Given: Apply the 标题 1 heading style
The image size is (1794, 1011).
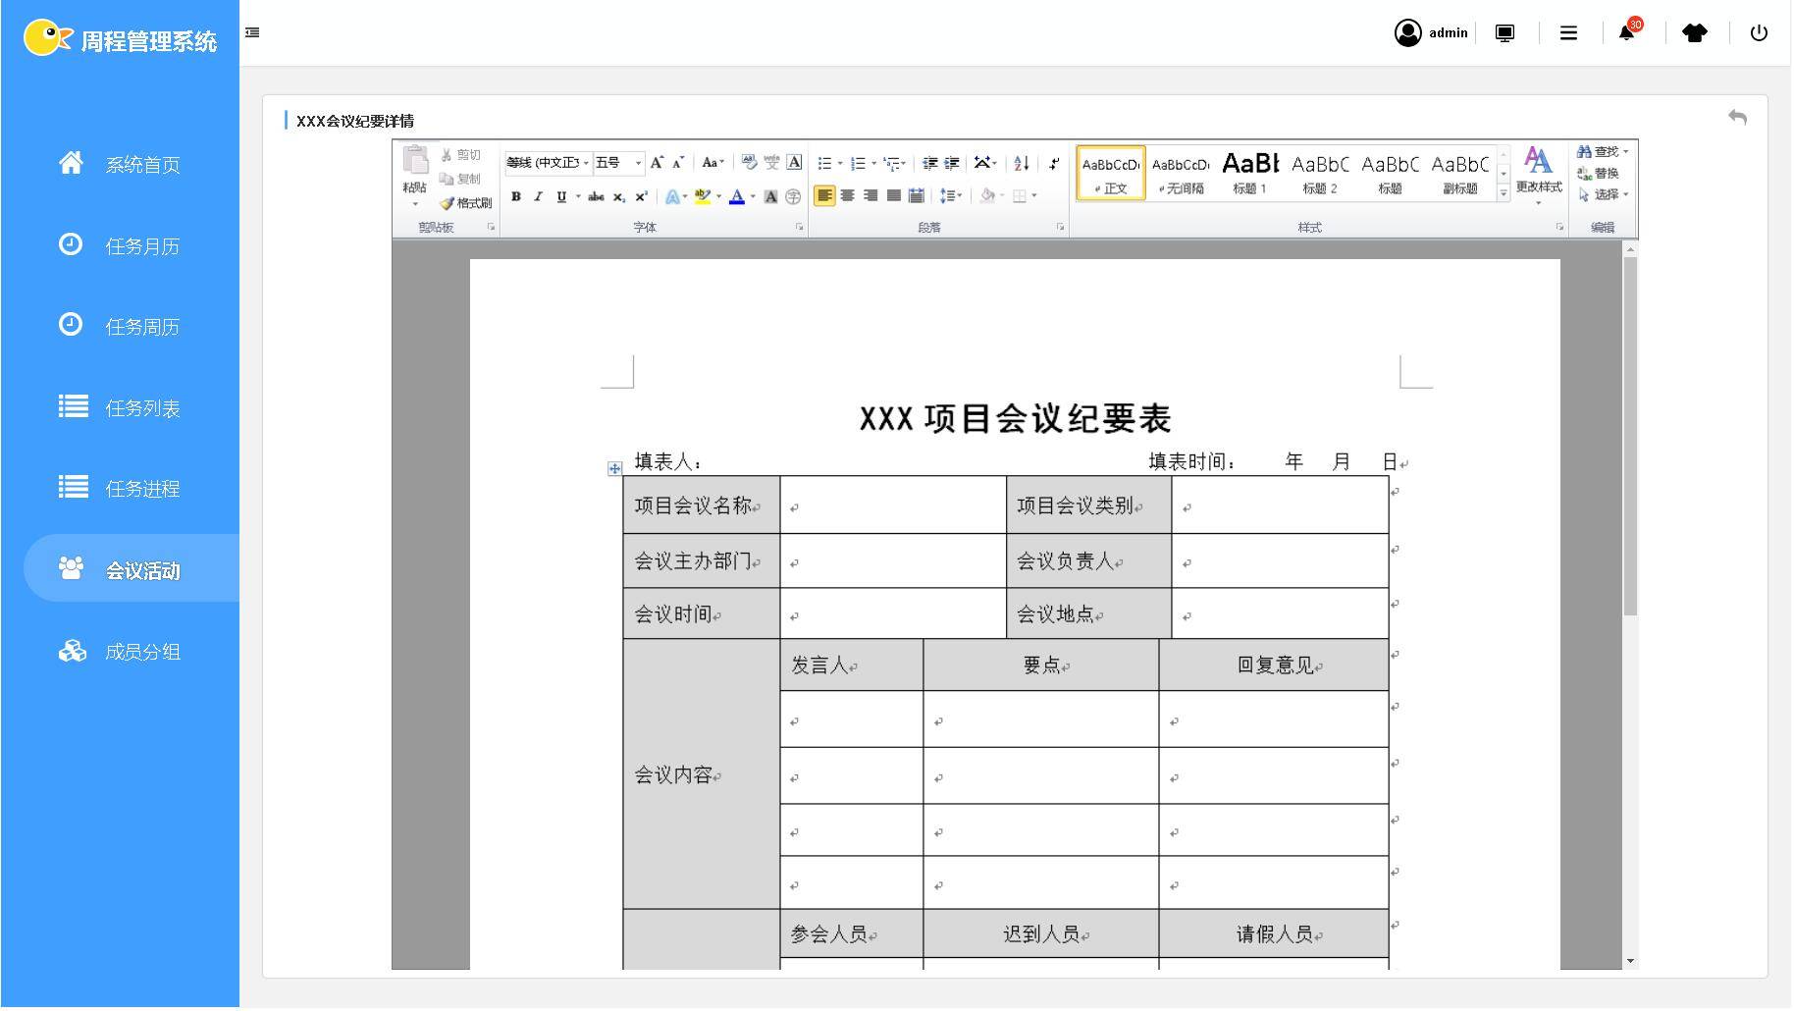Looking at the screenshot, I should (1249, 173).
